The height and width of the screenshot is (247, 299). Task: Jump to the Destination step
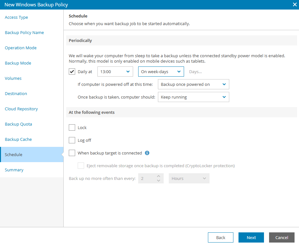[16, 94]
